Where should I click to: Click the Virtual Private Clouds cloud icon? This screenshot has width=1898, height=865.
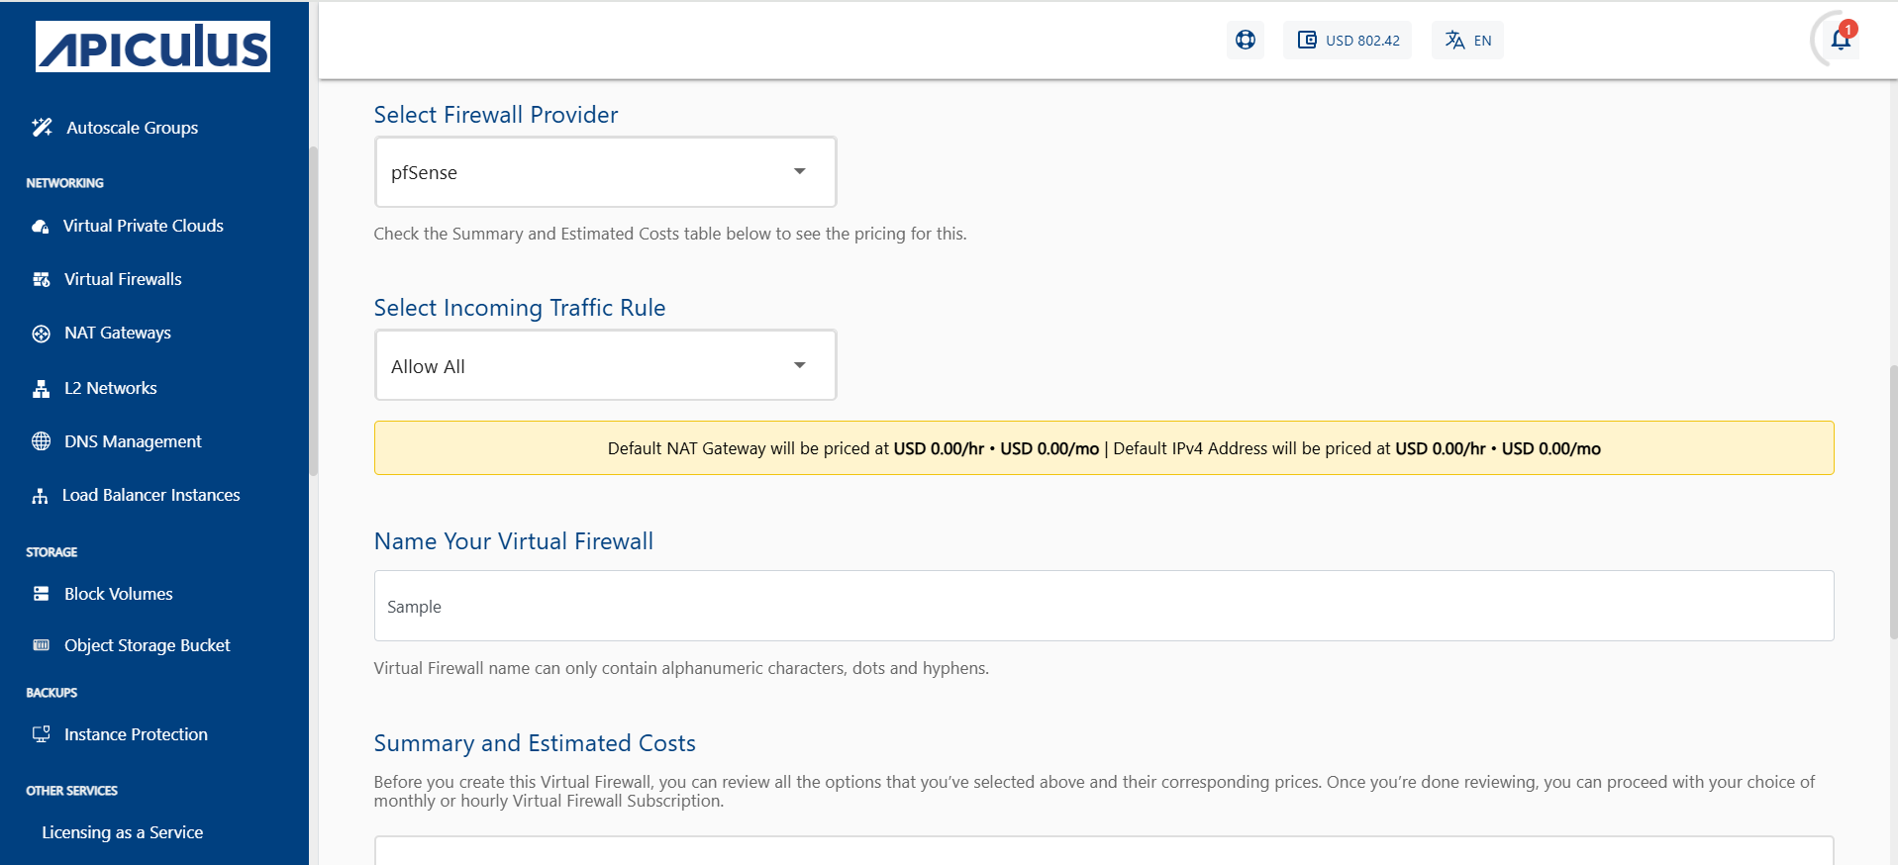tap(40, 226)
